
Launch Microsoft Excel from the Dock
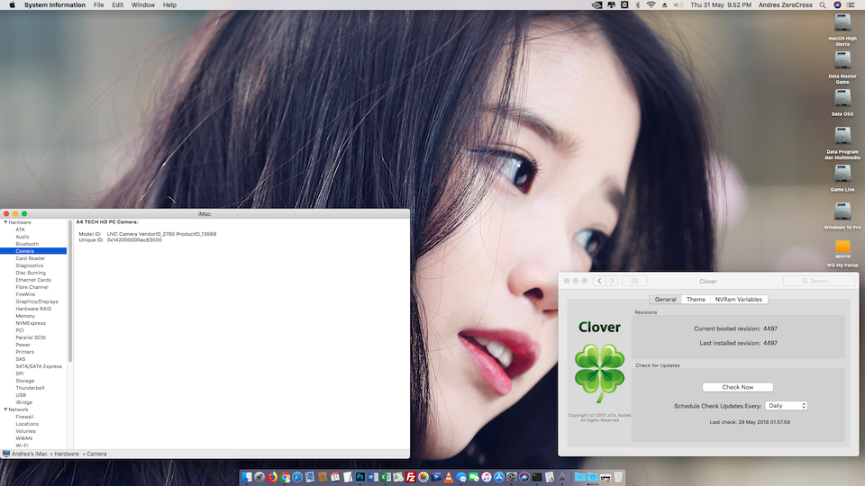386,477
